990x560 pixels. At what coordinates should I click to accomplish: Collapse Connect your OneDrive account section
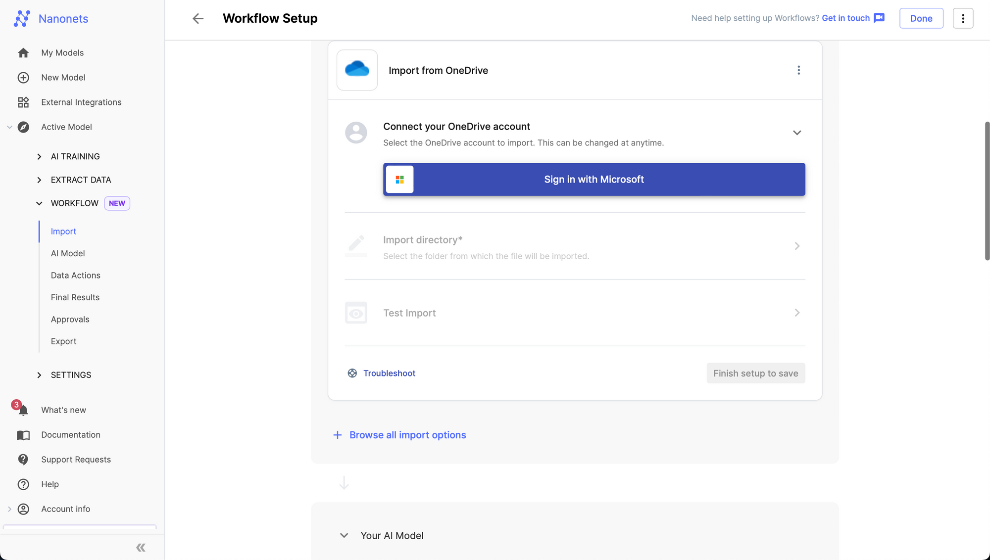pyautogui.click(x=797, y=133)
